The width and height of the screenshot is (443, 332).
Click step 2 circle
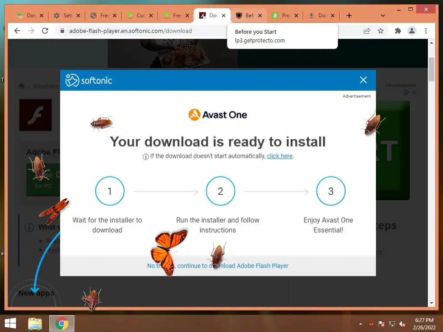click(221, 191)
